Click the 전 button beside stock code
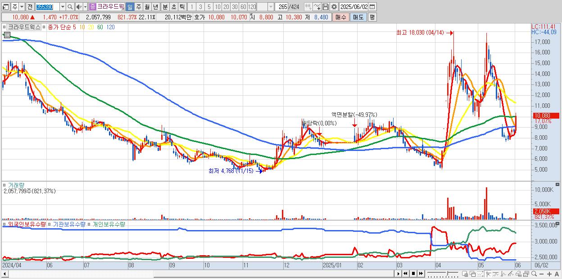The height and width of the screenshot is (279, 562). [x=30, y=7]
